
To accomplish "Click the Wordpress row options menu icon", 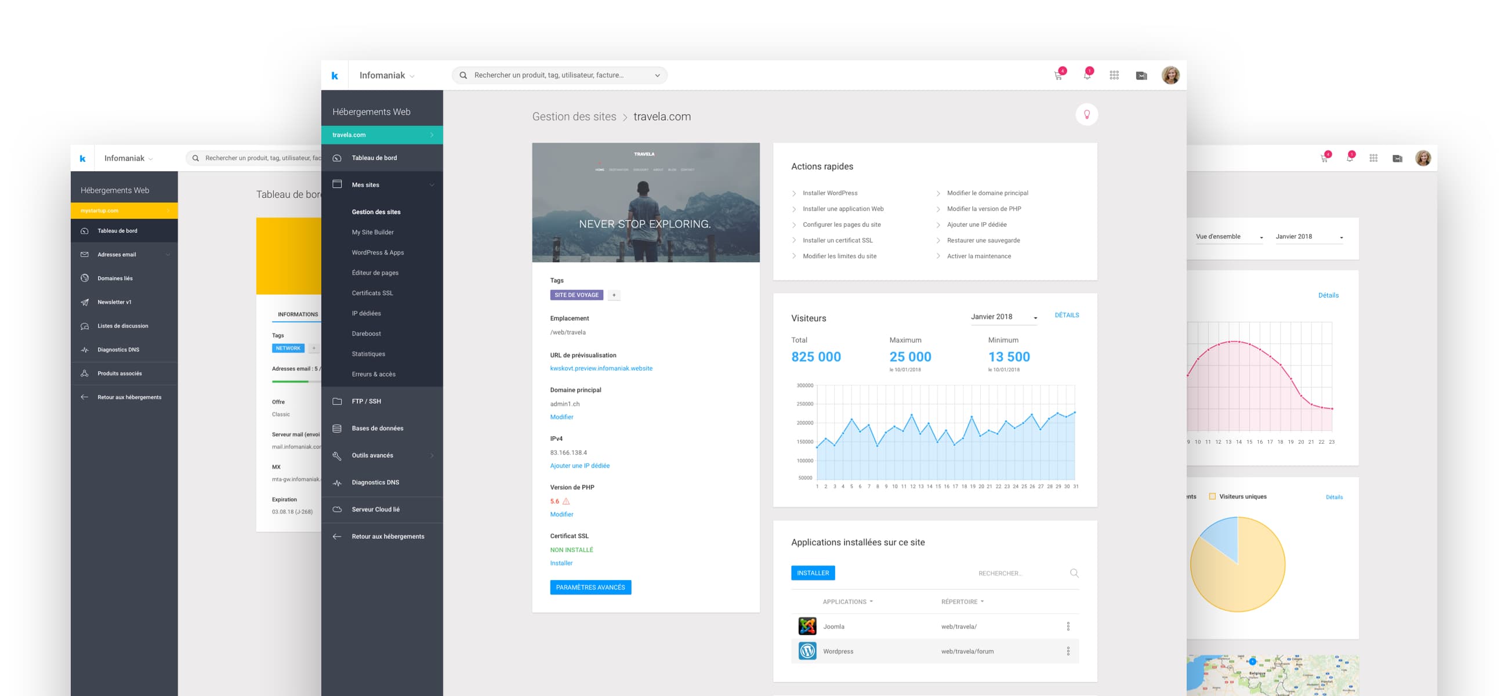I will point(1068,651).
